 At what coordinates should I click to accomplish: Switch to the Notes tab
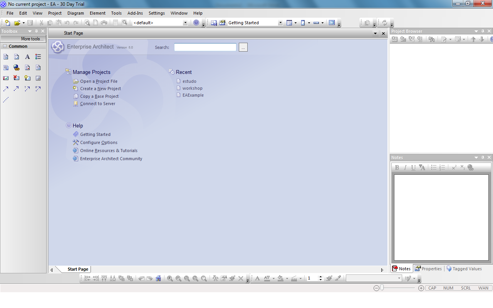tap(401, 269)
